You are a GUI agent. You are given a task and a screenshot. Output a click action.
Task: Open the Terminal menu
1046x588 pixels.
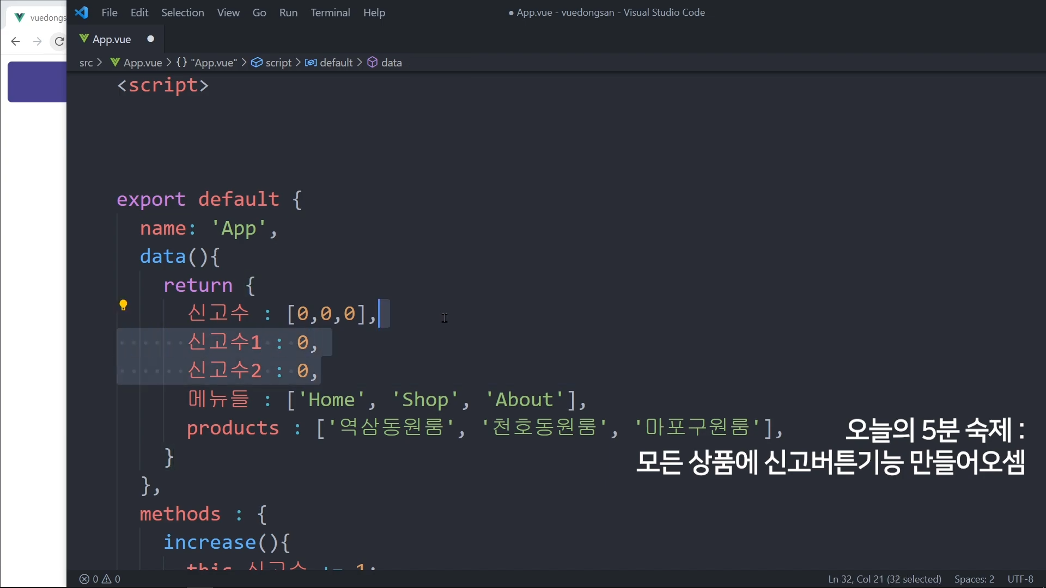[x=330, y=13]
